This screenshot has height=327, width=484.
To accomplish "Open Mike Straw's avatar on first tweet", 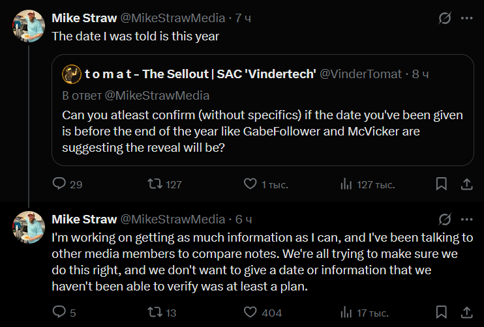I will (x=29, y=25).
